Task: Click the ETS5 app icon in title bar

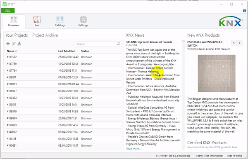Action: [5, 5]
